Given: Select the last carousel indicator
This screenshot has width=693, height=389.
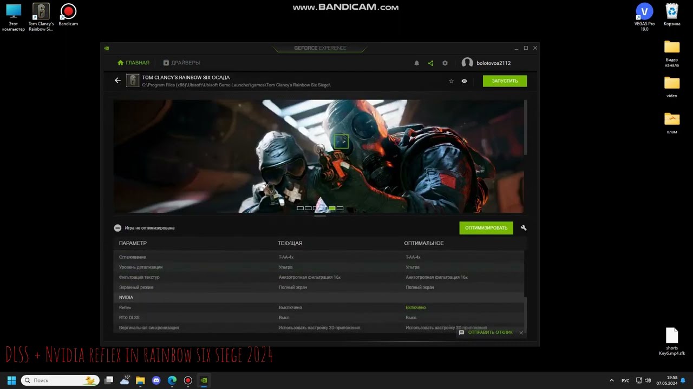Looking at the screenshot, I should click(340, 208).
